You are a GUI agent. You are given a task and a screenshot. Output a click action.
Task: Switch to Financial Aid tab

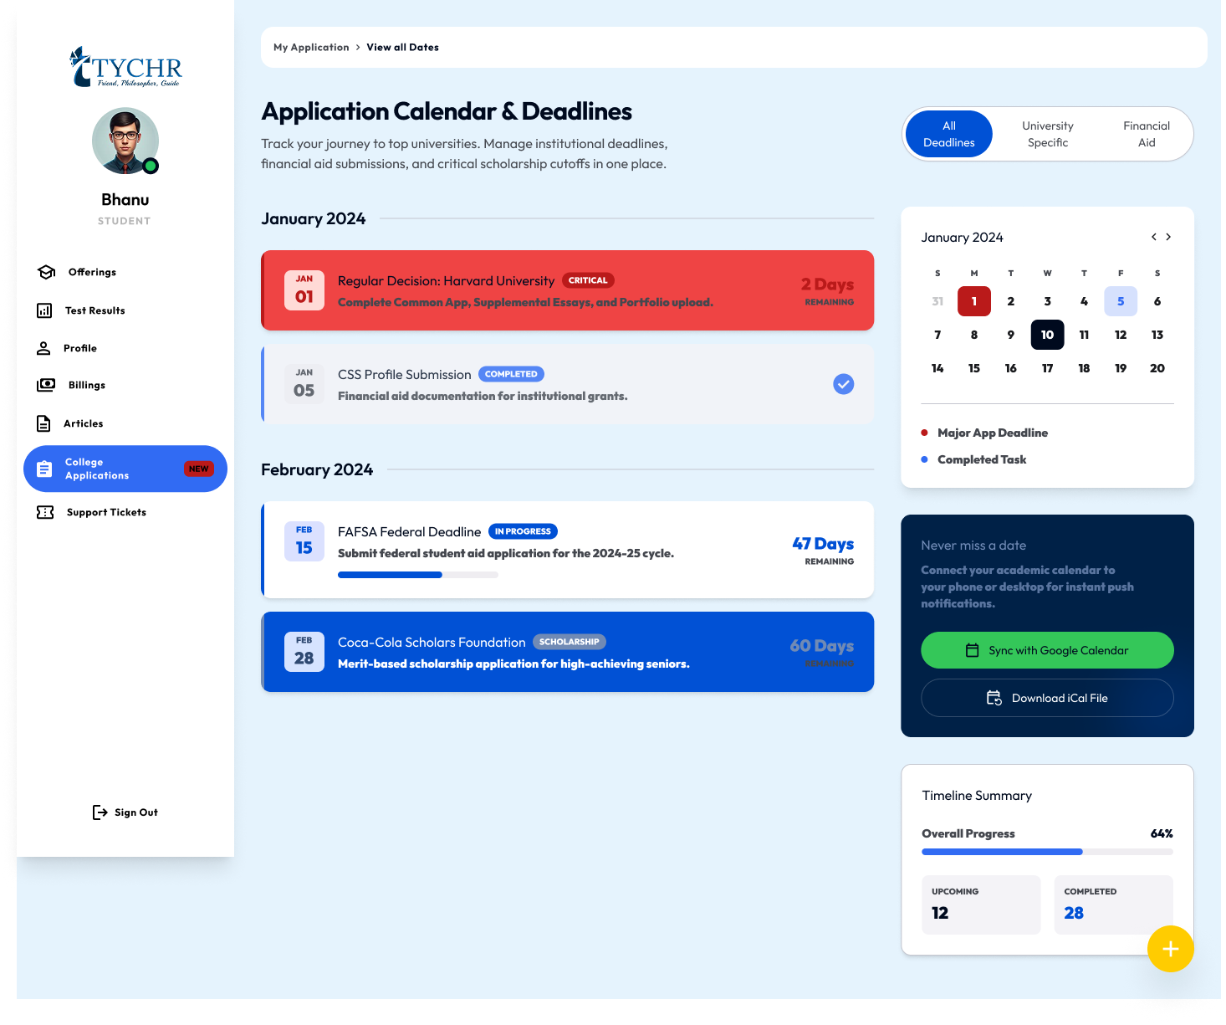(x=1147, y=134)
